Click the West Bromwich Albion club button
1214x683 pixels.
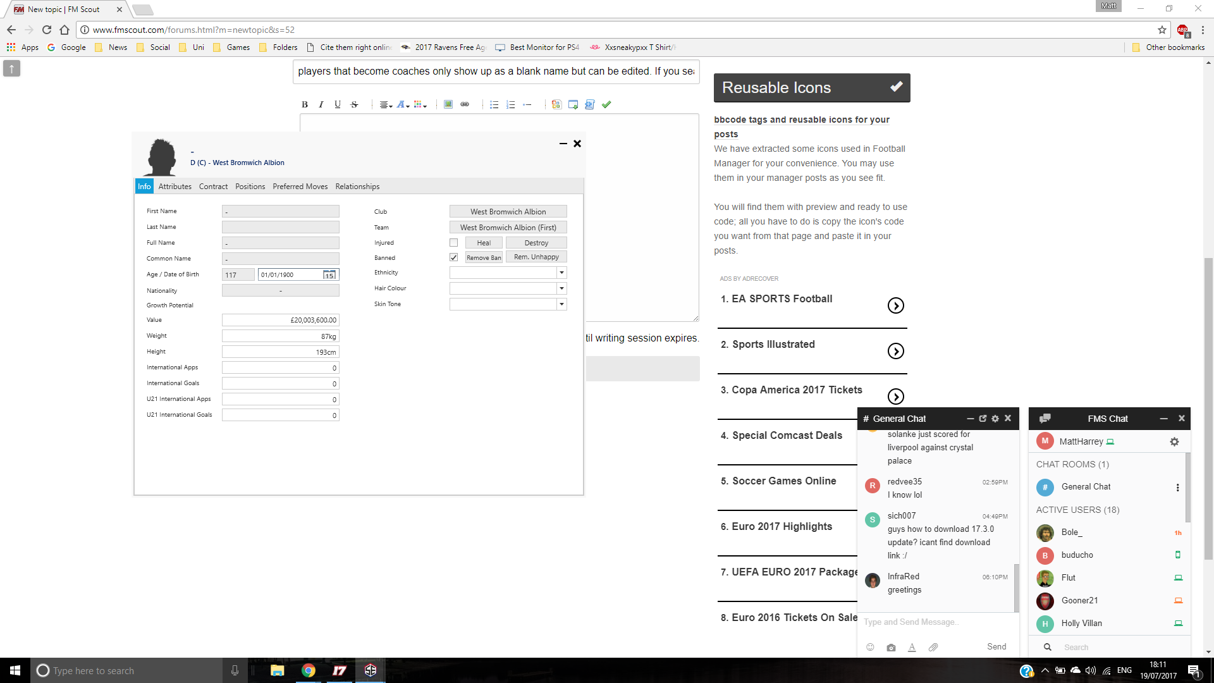tap(508, 212)
